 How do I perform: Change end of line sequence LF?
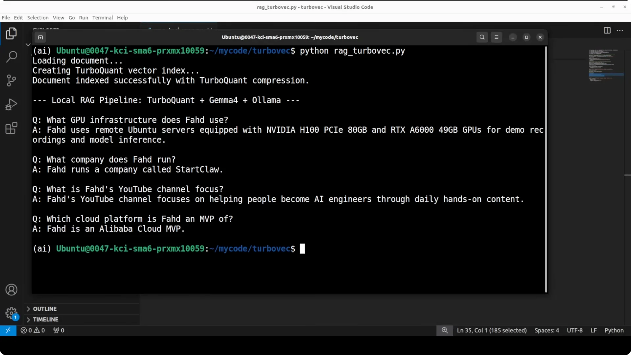click(x=594, y=330)
